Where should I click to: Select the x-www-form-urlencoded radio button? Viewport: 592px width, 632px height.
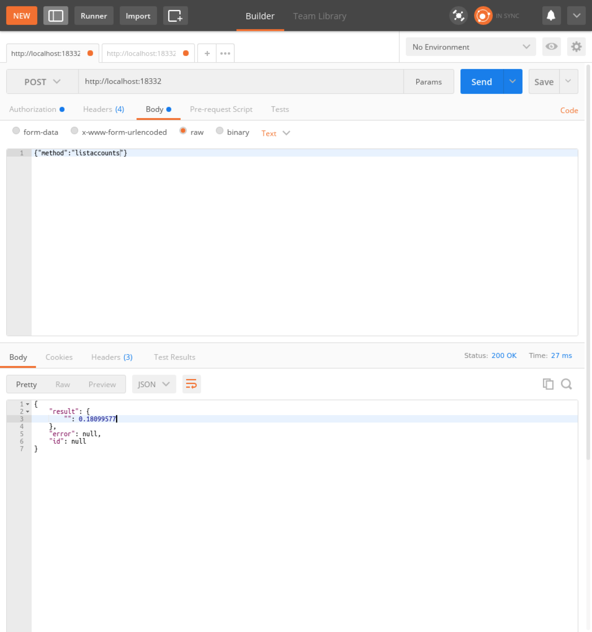click(x=74, y=132)
